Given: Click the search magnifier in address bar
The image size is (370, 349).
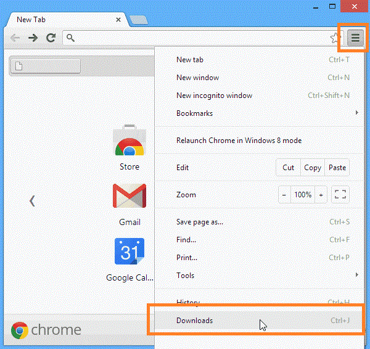Looking at the screenshot, I should [x=70, y=38].
